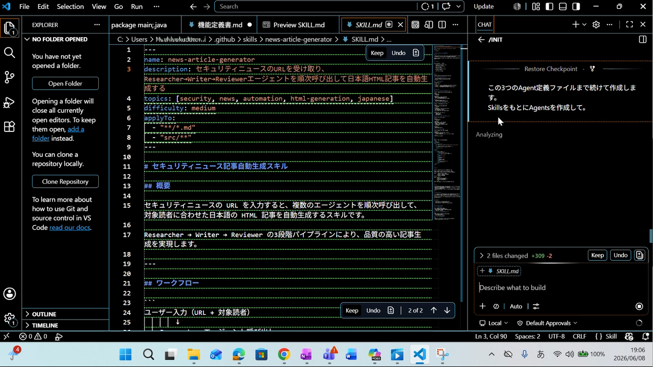Open notifications bell in status bar
The height and width of the screenshot is (367, 653).
tap(645, 336)
